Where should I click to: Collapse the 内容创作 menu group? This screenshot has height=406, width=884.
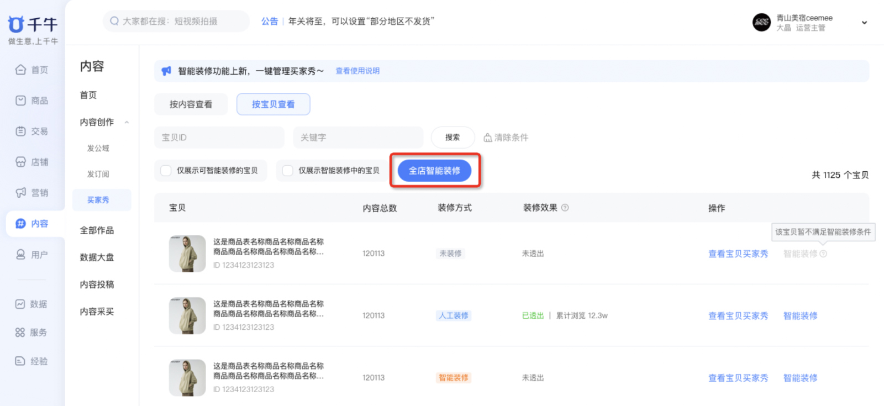click(x=127, y=122)
